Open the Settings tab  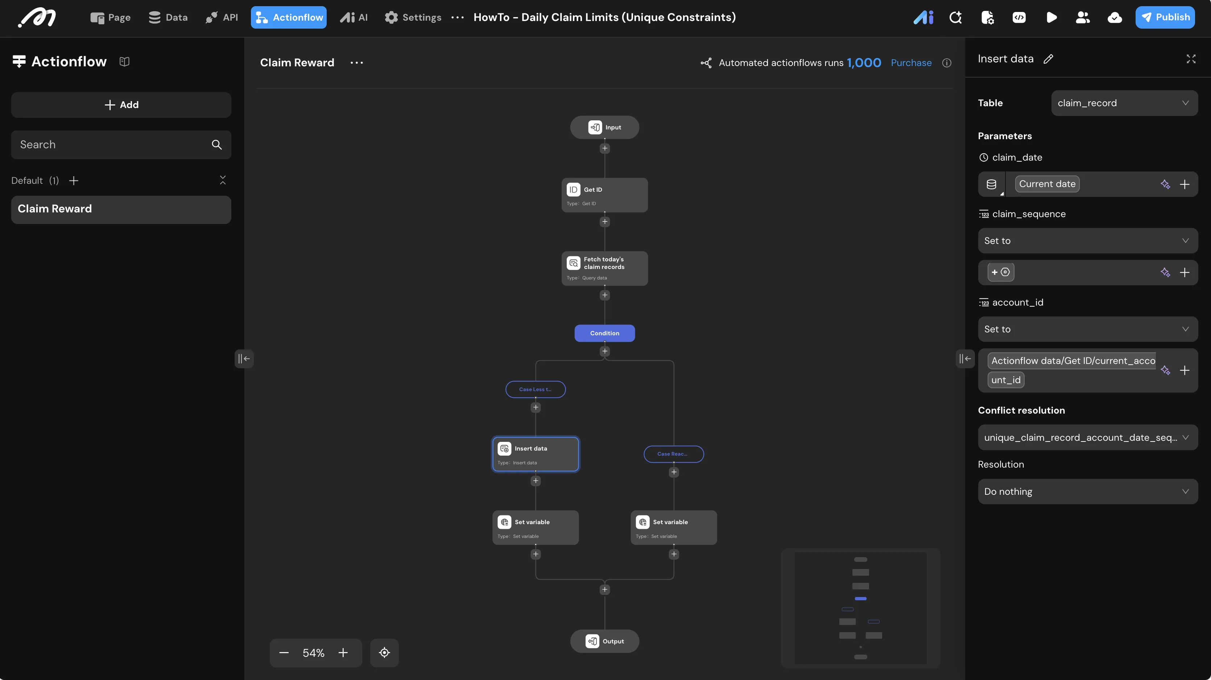[413, 17]
